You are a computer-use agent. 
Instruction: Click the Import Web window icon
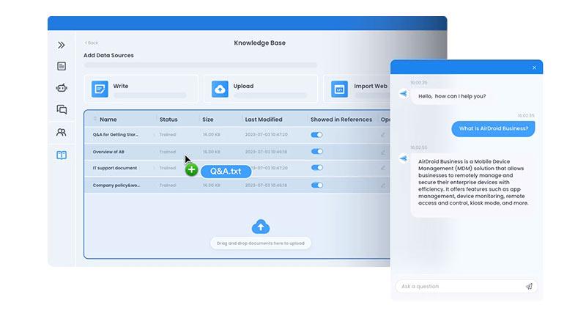pyautogui.click(x=339, y=89)
